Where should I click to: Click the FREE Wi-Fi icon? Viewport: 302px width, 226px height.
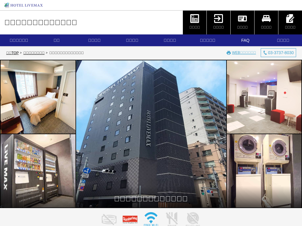[151, 219]
